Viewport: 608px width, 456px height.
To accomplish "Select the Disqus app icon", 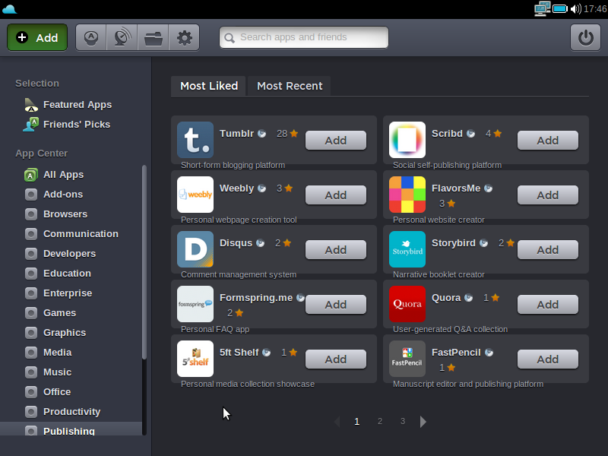I will pyautogui.click(x=195, y=249).
